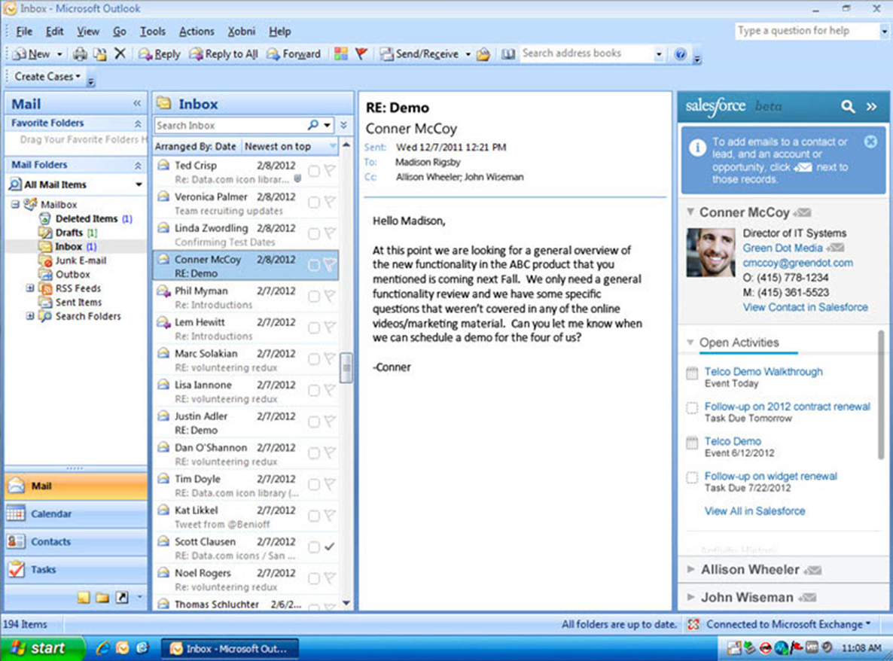Click View All in Salesforce link
This screenshot has height=661, width=893.
[x=754, y=511]
